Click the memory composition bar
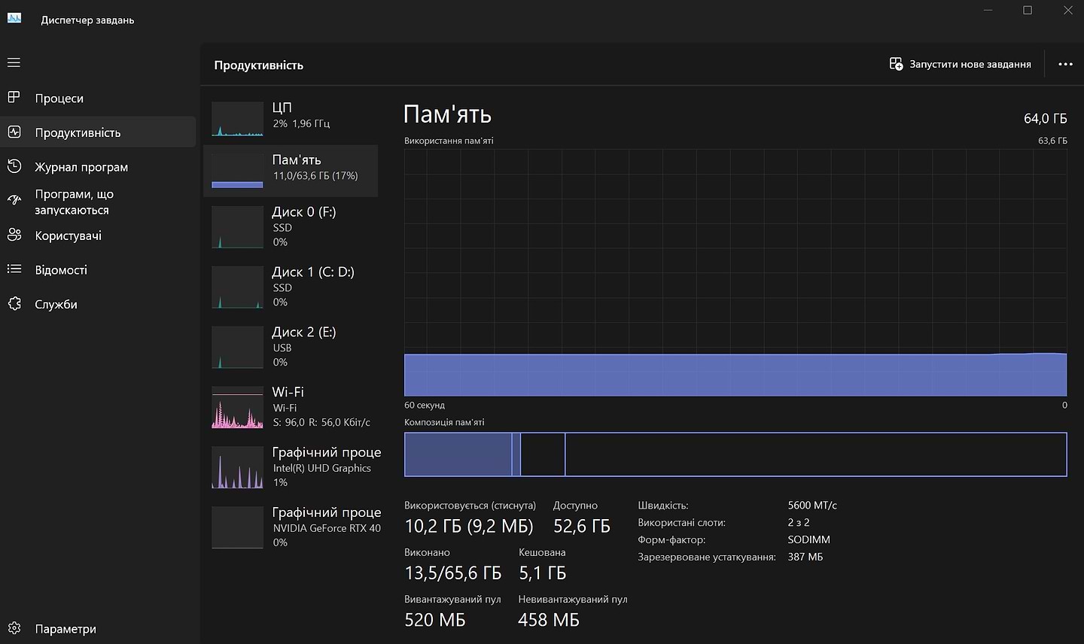 click(x=735, y=454)
